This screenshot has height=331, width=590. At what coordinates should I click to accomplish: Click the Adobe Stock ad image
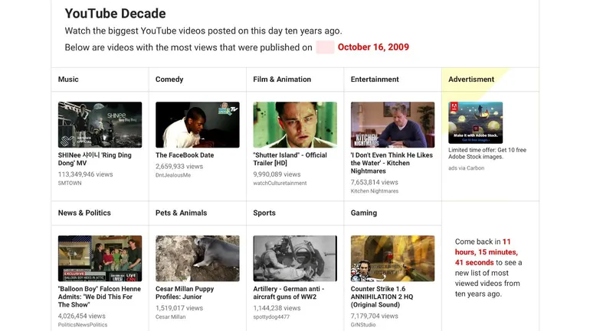click(x=475, y=122)
